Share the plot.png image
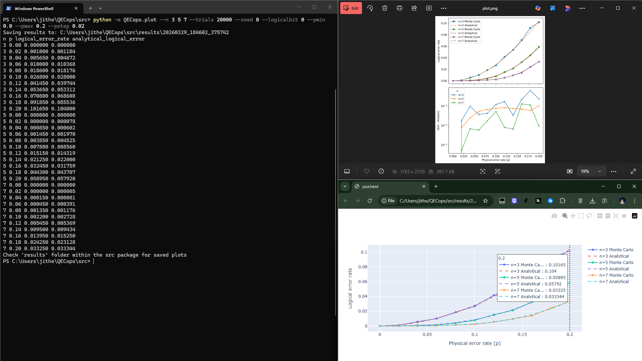This screenshot has width=642, height=361. 414,8
